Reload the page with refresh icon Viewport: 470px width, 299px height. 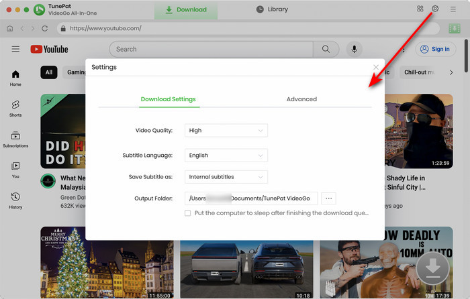[45, 28]
